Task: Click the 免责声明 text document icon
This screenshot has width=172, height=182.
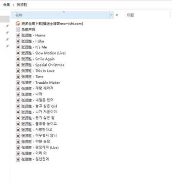Action: tap(18, 29)
